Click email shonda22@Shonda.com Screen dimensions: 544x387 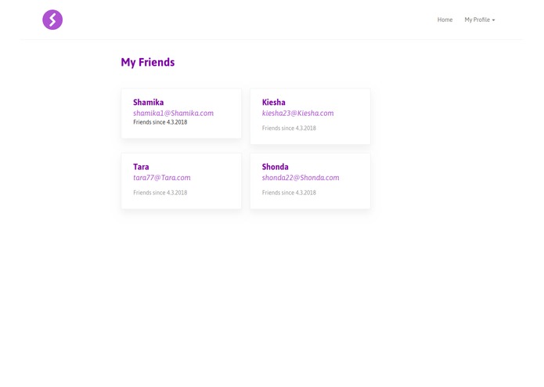pyautogui.click(x=301, y=178)
